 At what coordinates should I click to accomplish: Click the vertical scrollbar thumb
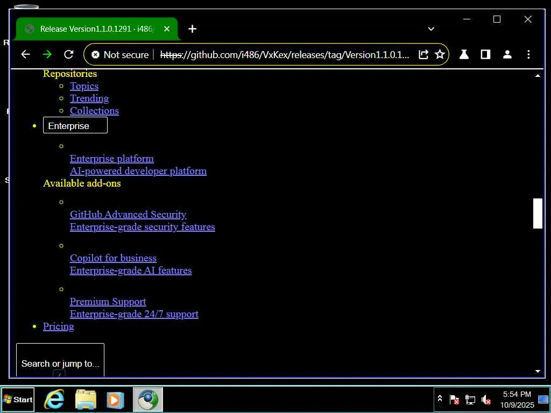click(x=538, y=213)
